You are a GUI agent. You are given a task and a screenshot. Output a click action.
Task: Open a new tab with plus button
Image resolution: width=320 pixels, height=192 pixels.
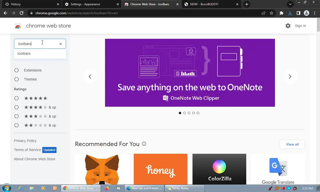click(x=247, y=4)
